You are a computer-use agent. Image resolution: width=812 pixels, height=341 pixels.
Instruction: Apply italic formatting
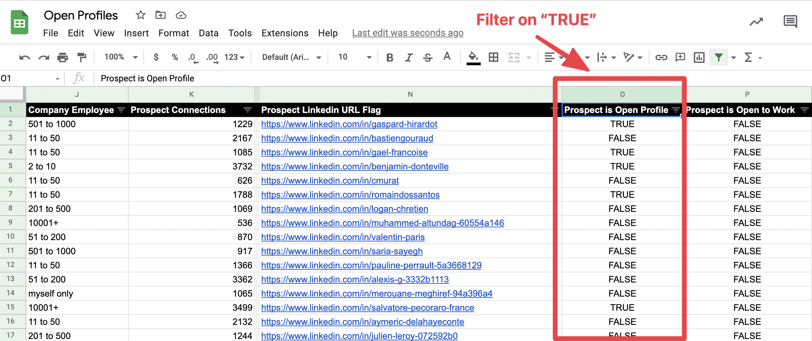[409, 58]
